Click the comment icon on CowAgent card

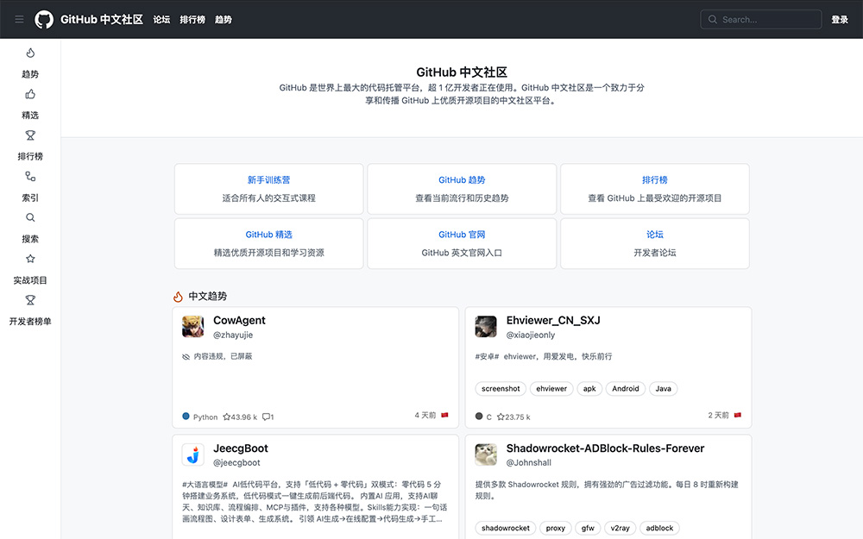(x=266, y=417)
